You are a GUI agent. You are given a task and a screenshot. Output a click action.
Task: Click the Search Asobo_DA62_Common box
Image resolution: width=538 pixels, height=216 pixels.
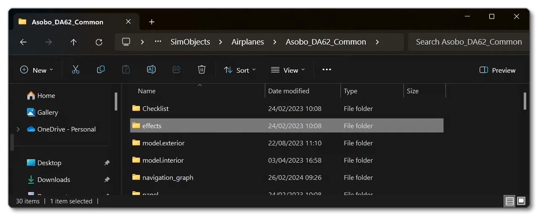469,42
